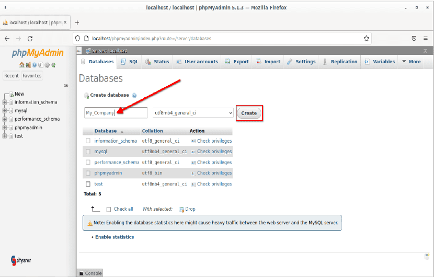This screenshot has height=277, width=434.
Task: Reload the page in Firefox
Action: pyautogui.click(x=30, y=39)
